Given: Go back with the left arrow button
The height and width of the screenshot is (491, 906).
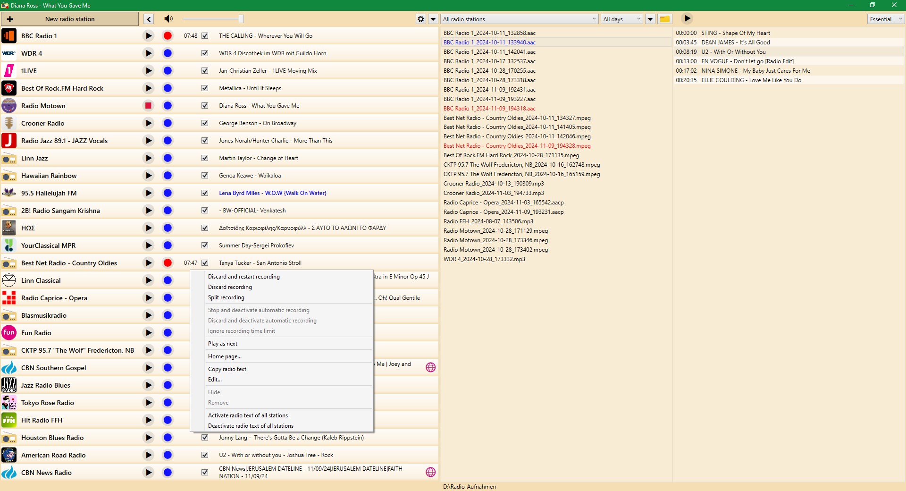Looking at the screenshot, I should tap(149, 19).
